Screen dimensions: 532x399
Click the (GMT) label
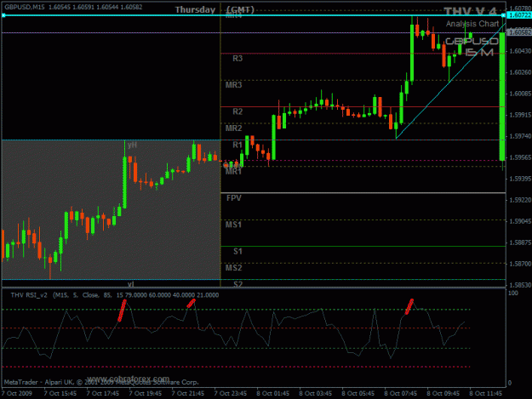click(240, 10)
